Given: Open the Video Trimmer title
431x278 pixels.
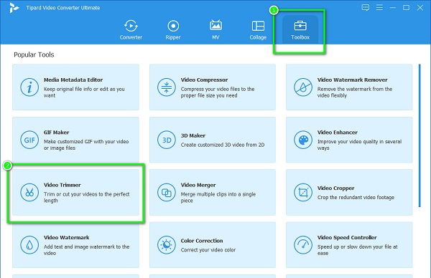Looking at the screenshot, I should (x=62, y=185).
